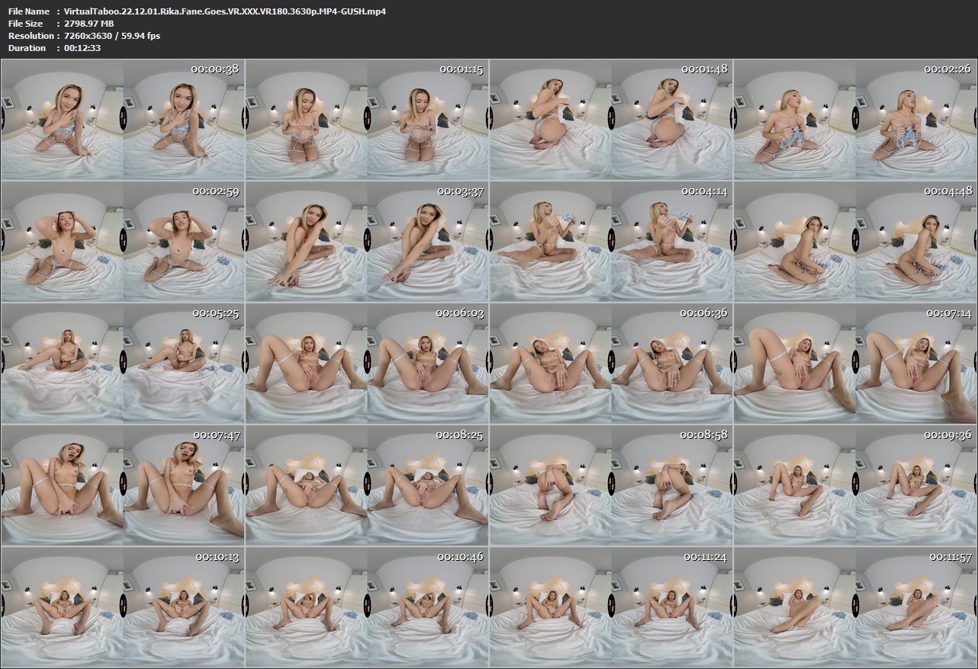Choose the thumbnail at 00:09:36
The width and height of the screenshot is (978, 669).
[x=855, y=486]
